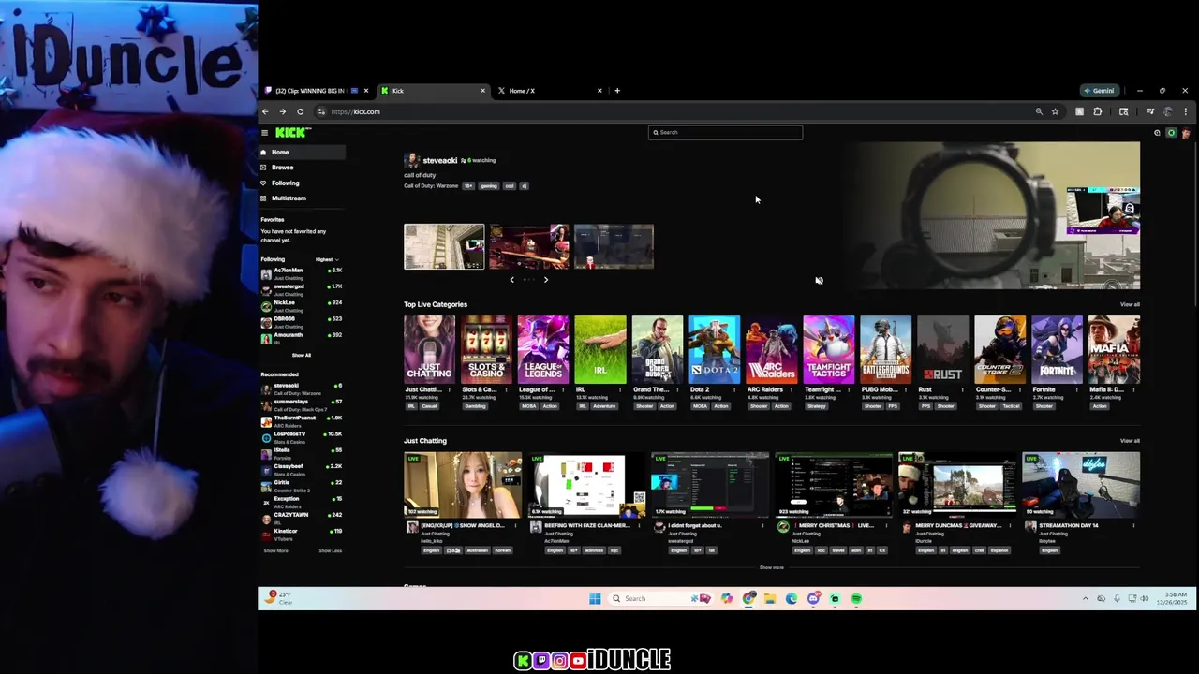Go to previous featured carousel slide
The height and width of the screenshot is (674, 1199).
pos(511,280)
